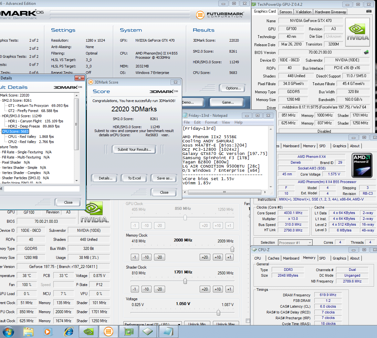
Task: Click the Memory Clock slider handle
Action: [x=232, y=249]
